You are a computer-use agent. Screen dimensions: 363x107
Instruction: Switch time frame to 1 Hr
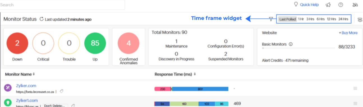point(301,19)
